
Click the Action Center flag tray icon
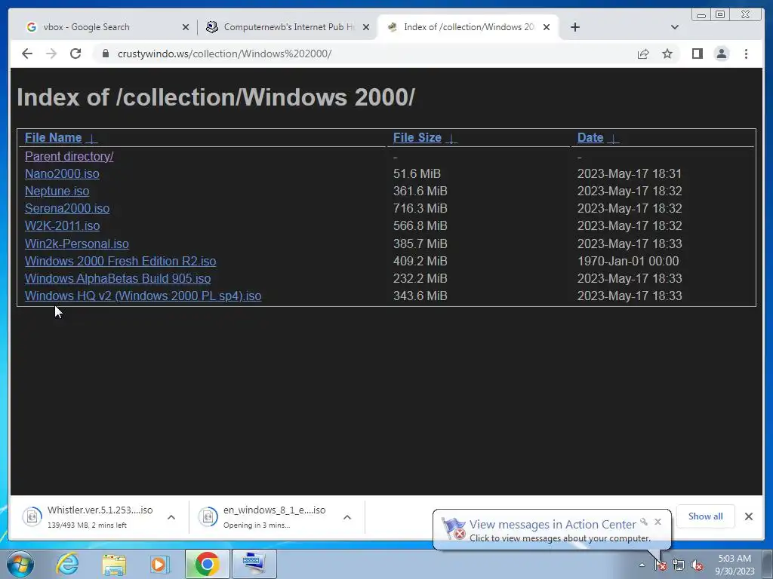coord(661,565)
